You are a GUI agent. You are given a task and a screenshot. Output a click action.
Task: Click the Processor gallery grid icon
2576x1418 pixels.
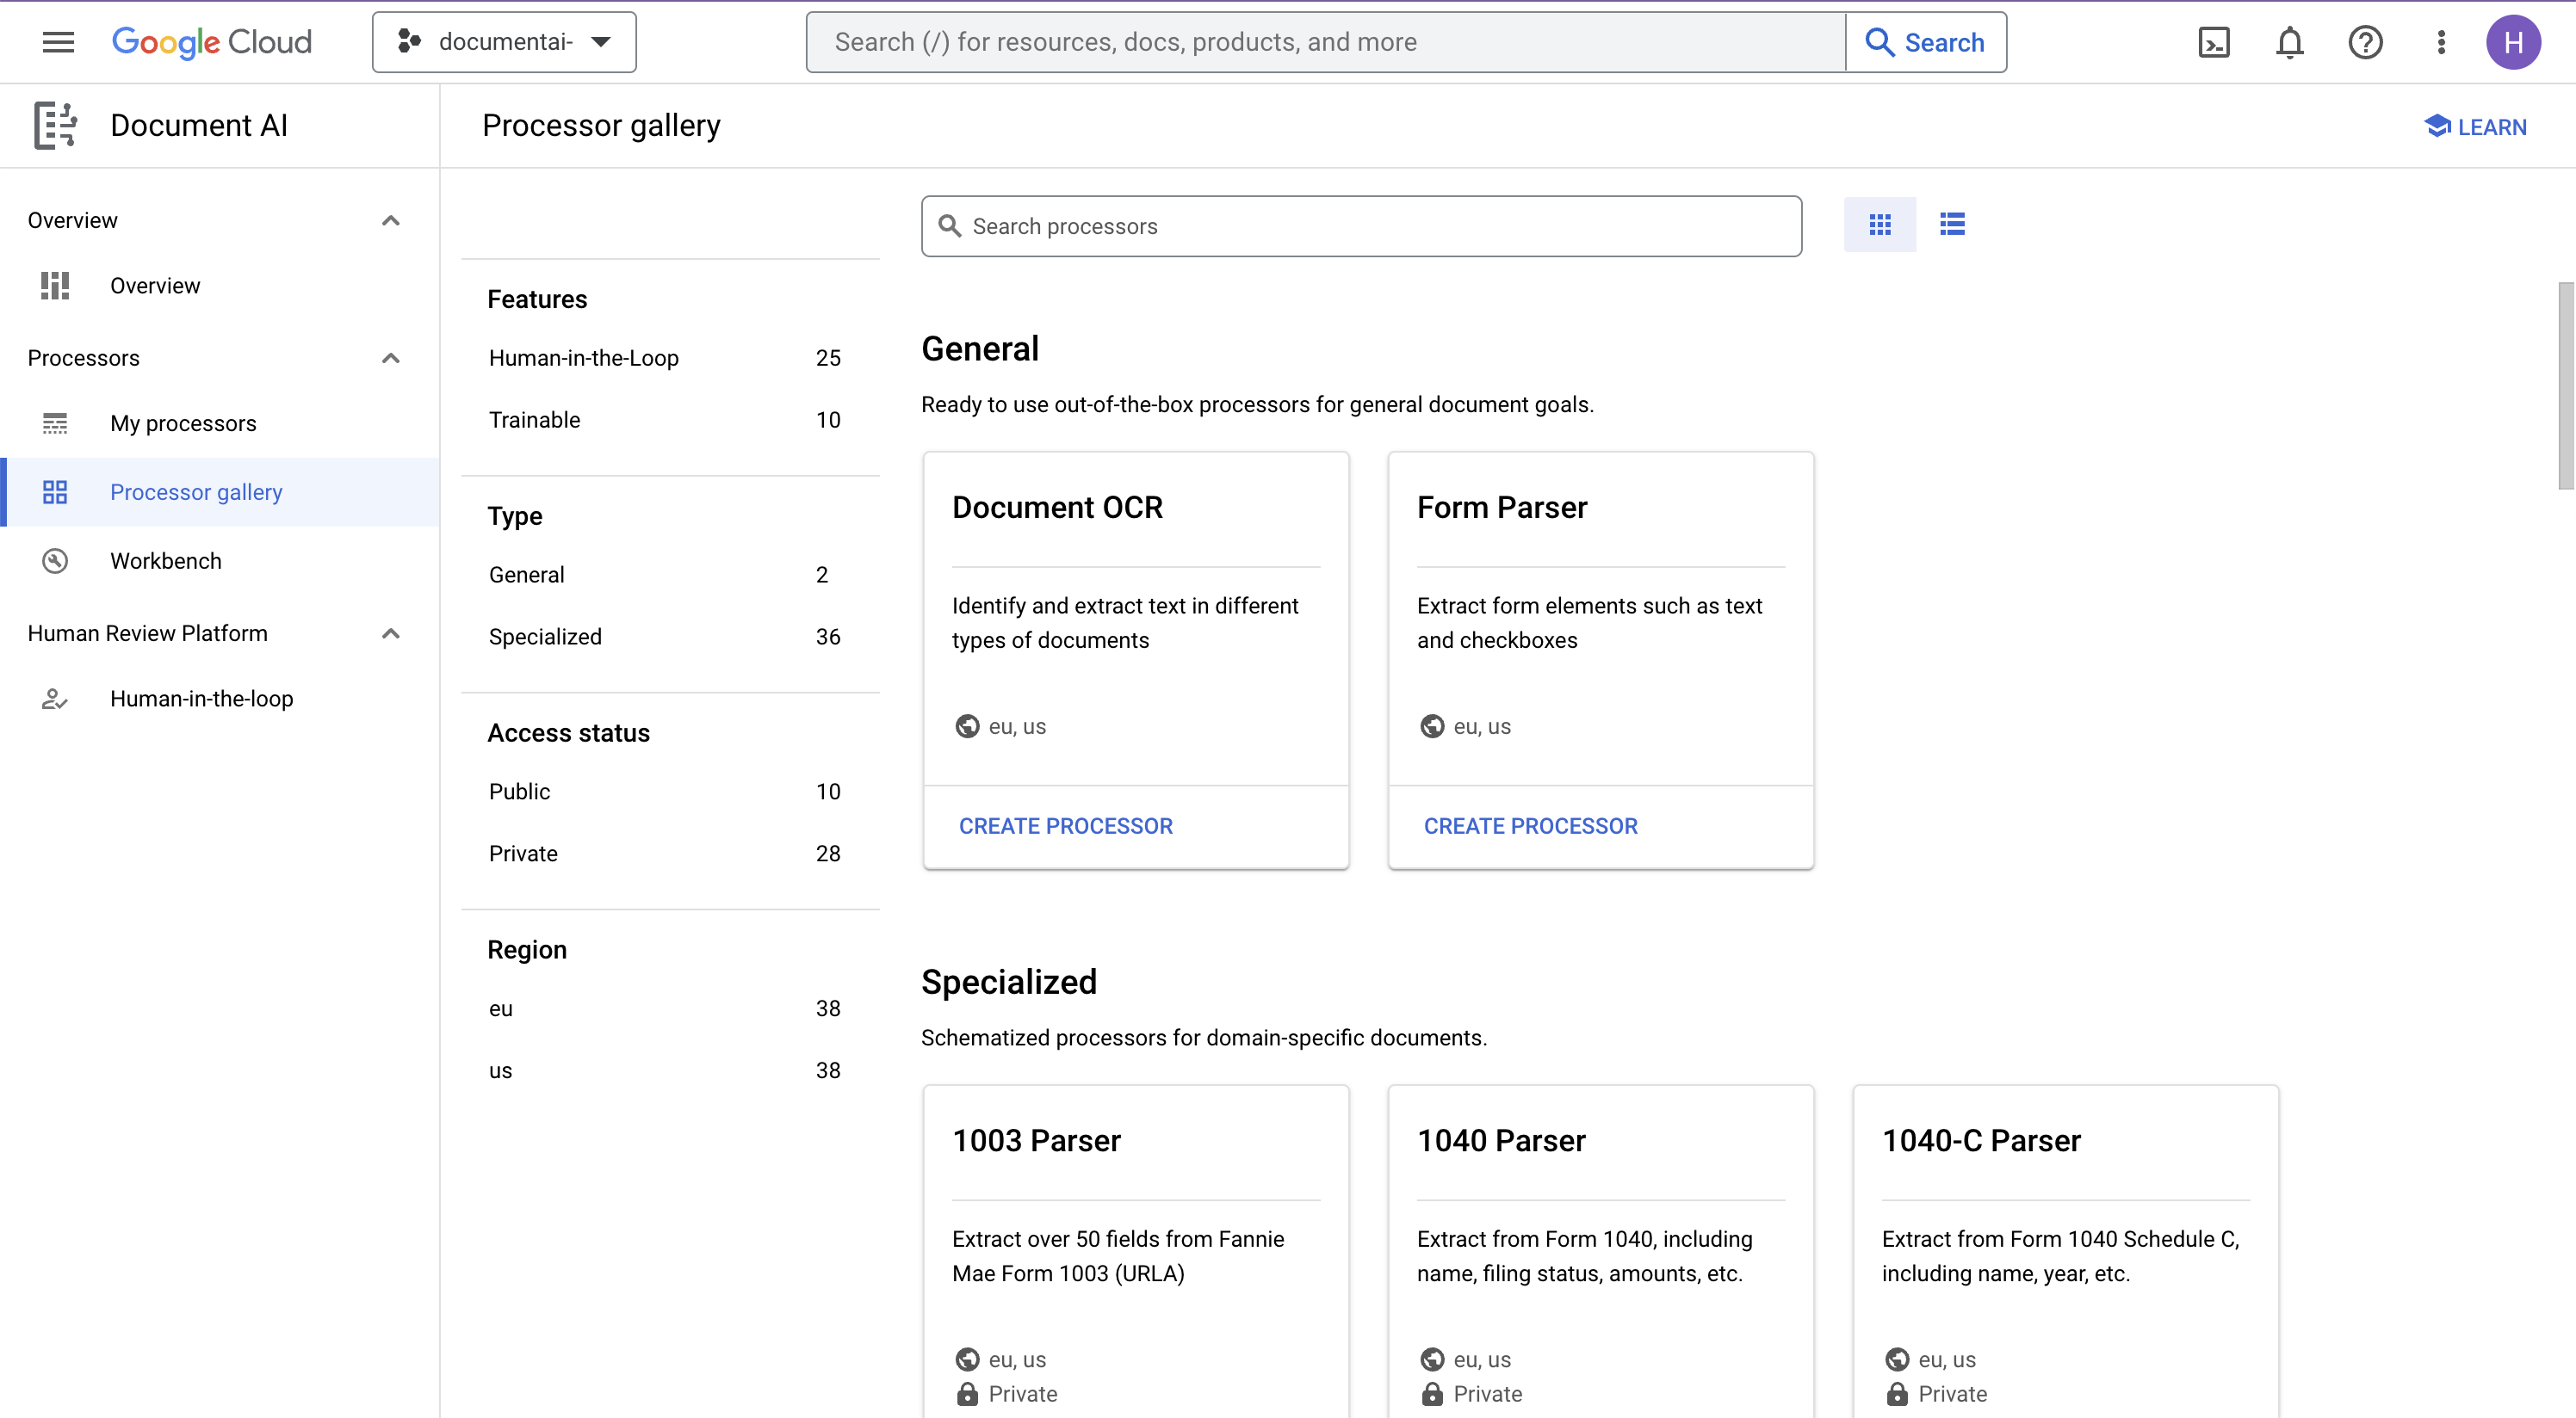point(1879,224)
